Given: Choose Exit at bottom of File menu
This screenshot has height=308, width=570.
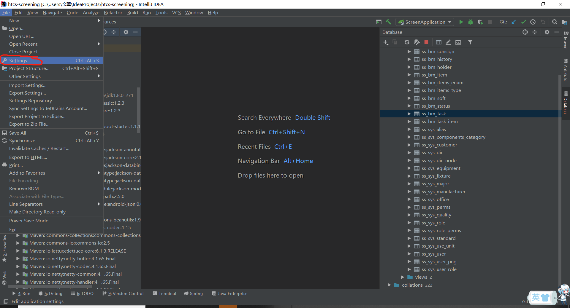Looking at the screenshot, I should [x=52, y=230].
